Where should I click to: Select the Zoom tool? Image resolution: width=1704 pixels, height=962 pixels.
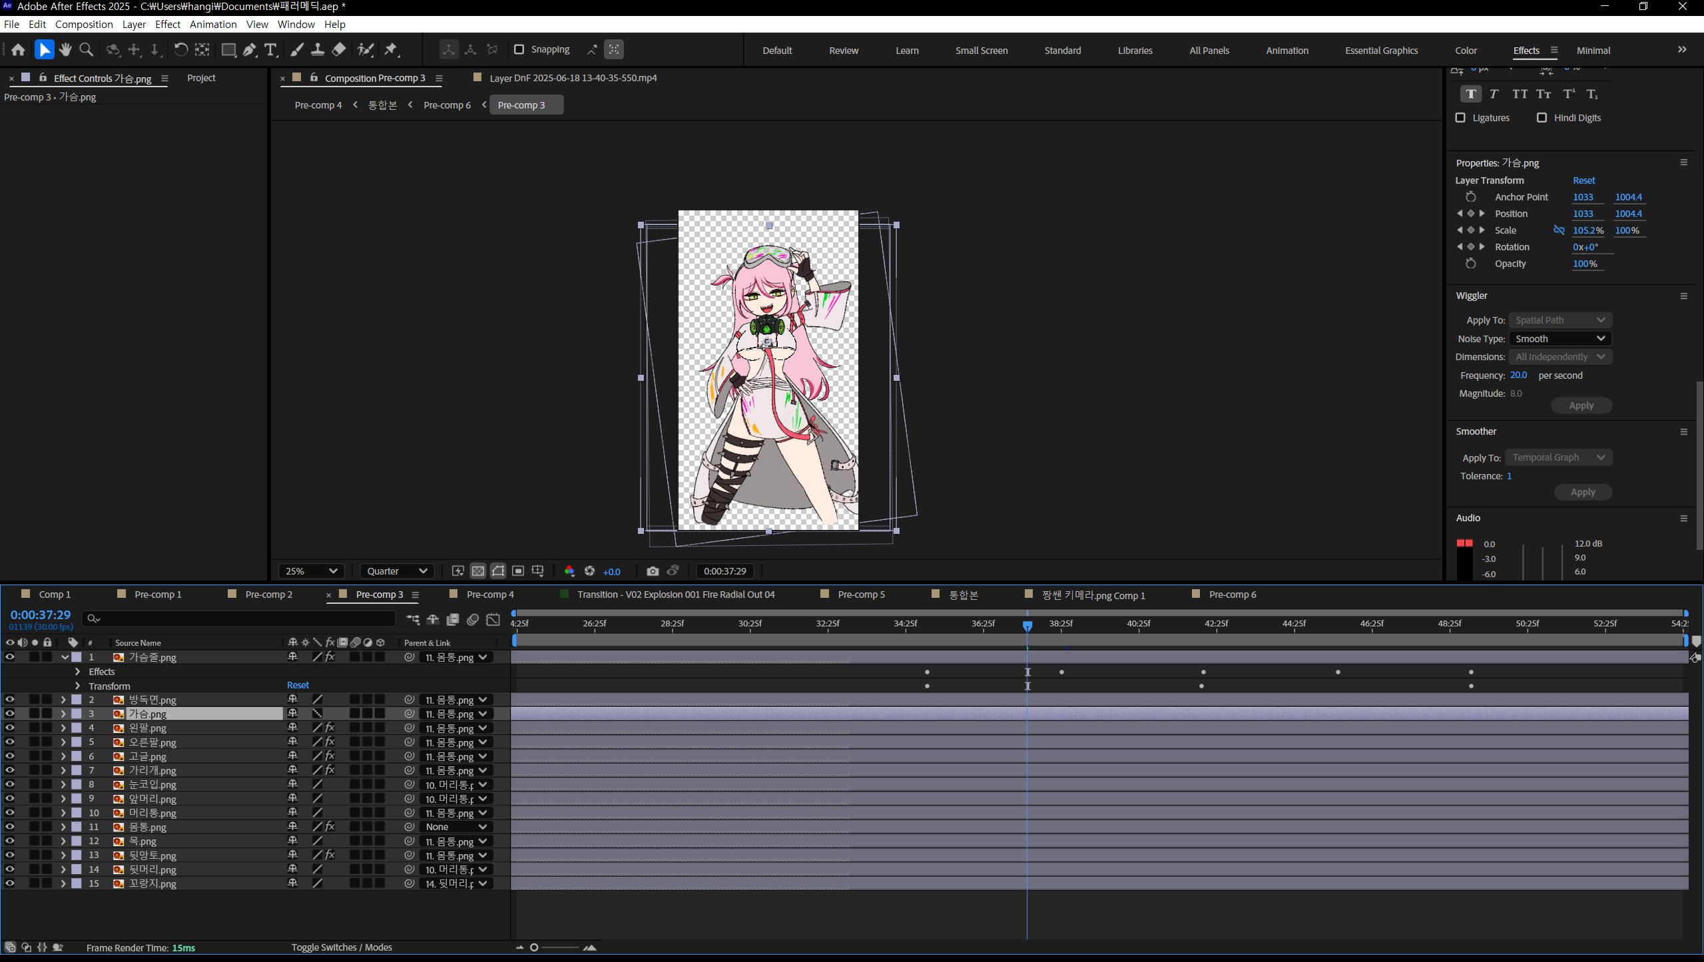(x=86, y=50)
